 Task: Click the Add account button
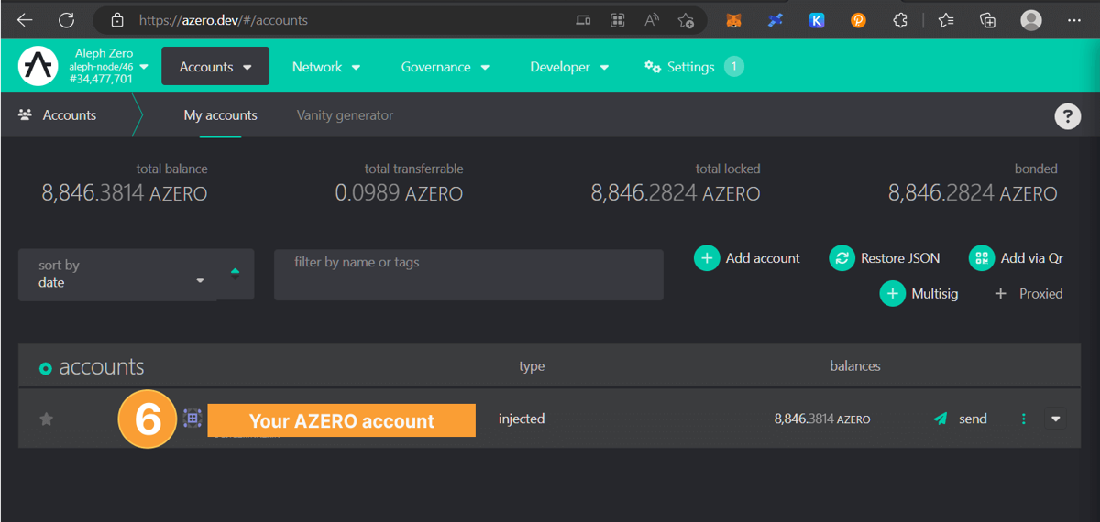(747, 258)
